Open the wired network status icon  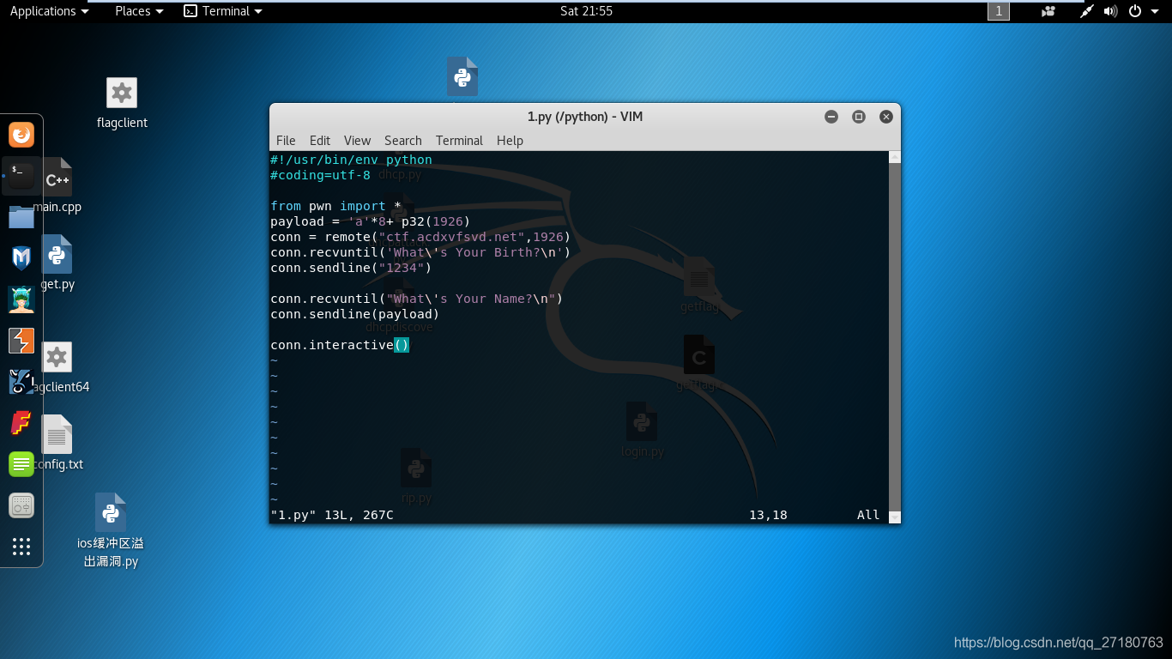[1087, 11]
